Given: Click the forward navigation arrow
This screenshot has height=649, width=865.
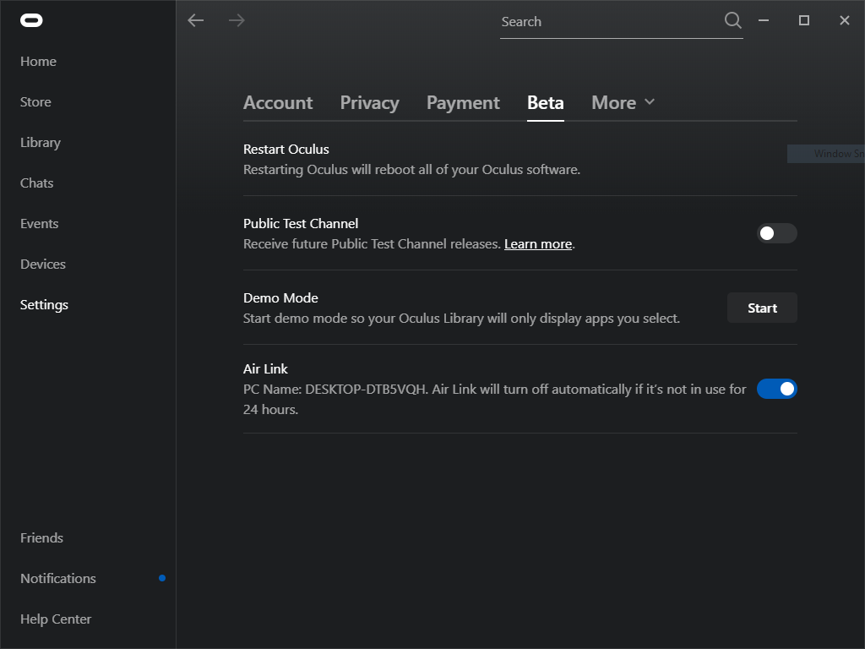Looking at the screenshot, I should click(x=237, y=20).
